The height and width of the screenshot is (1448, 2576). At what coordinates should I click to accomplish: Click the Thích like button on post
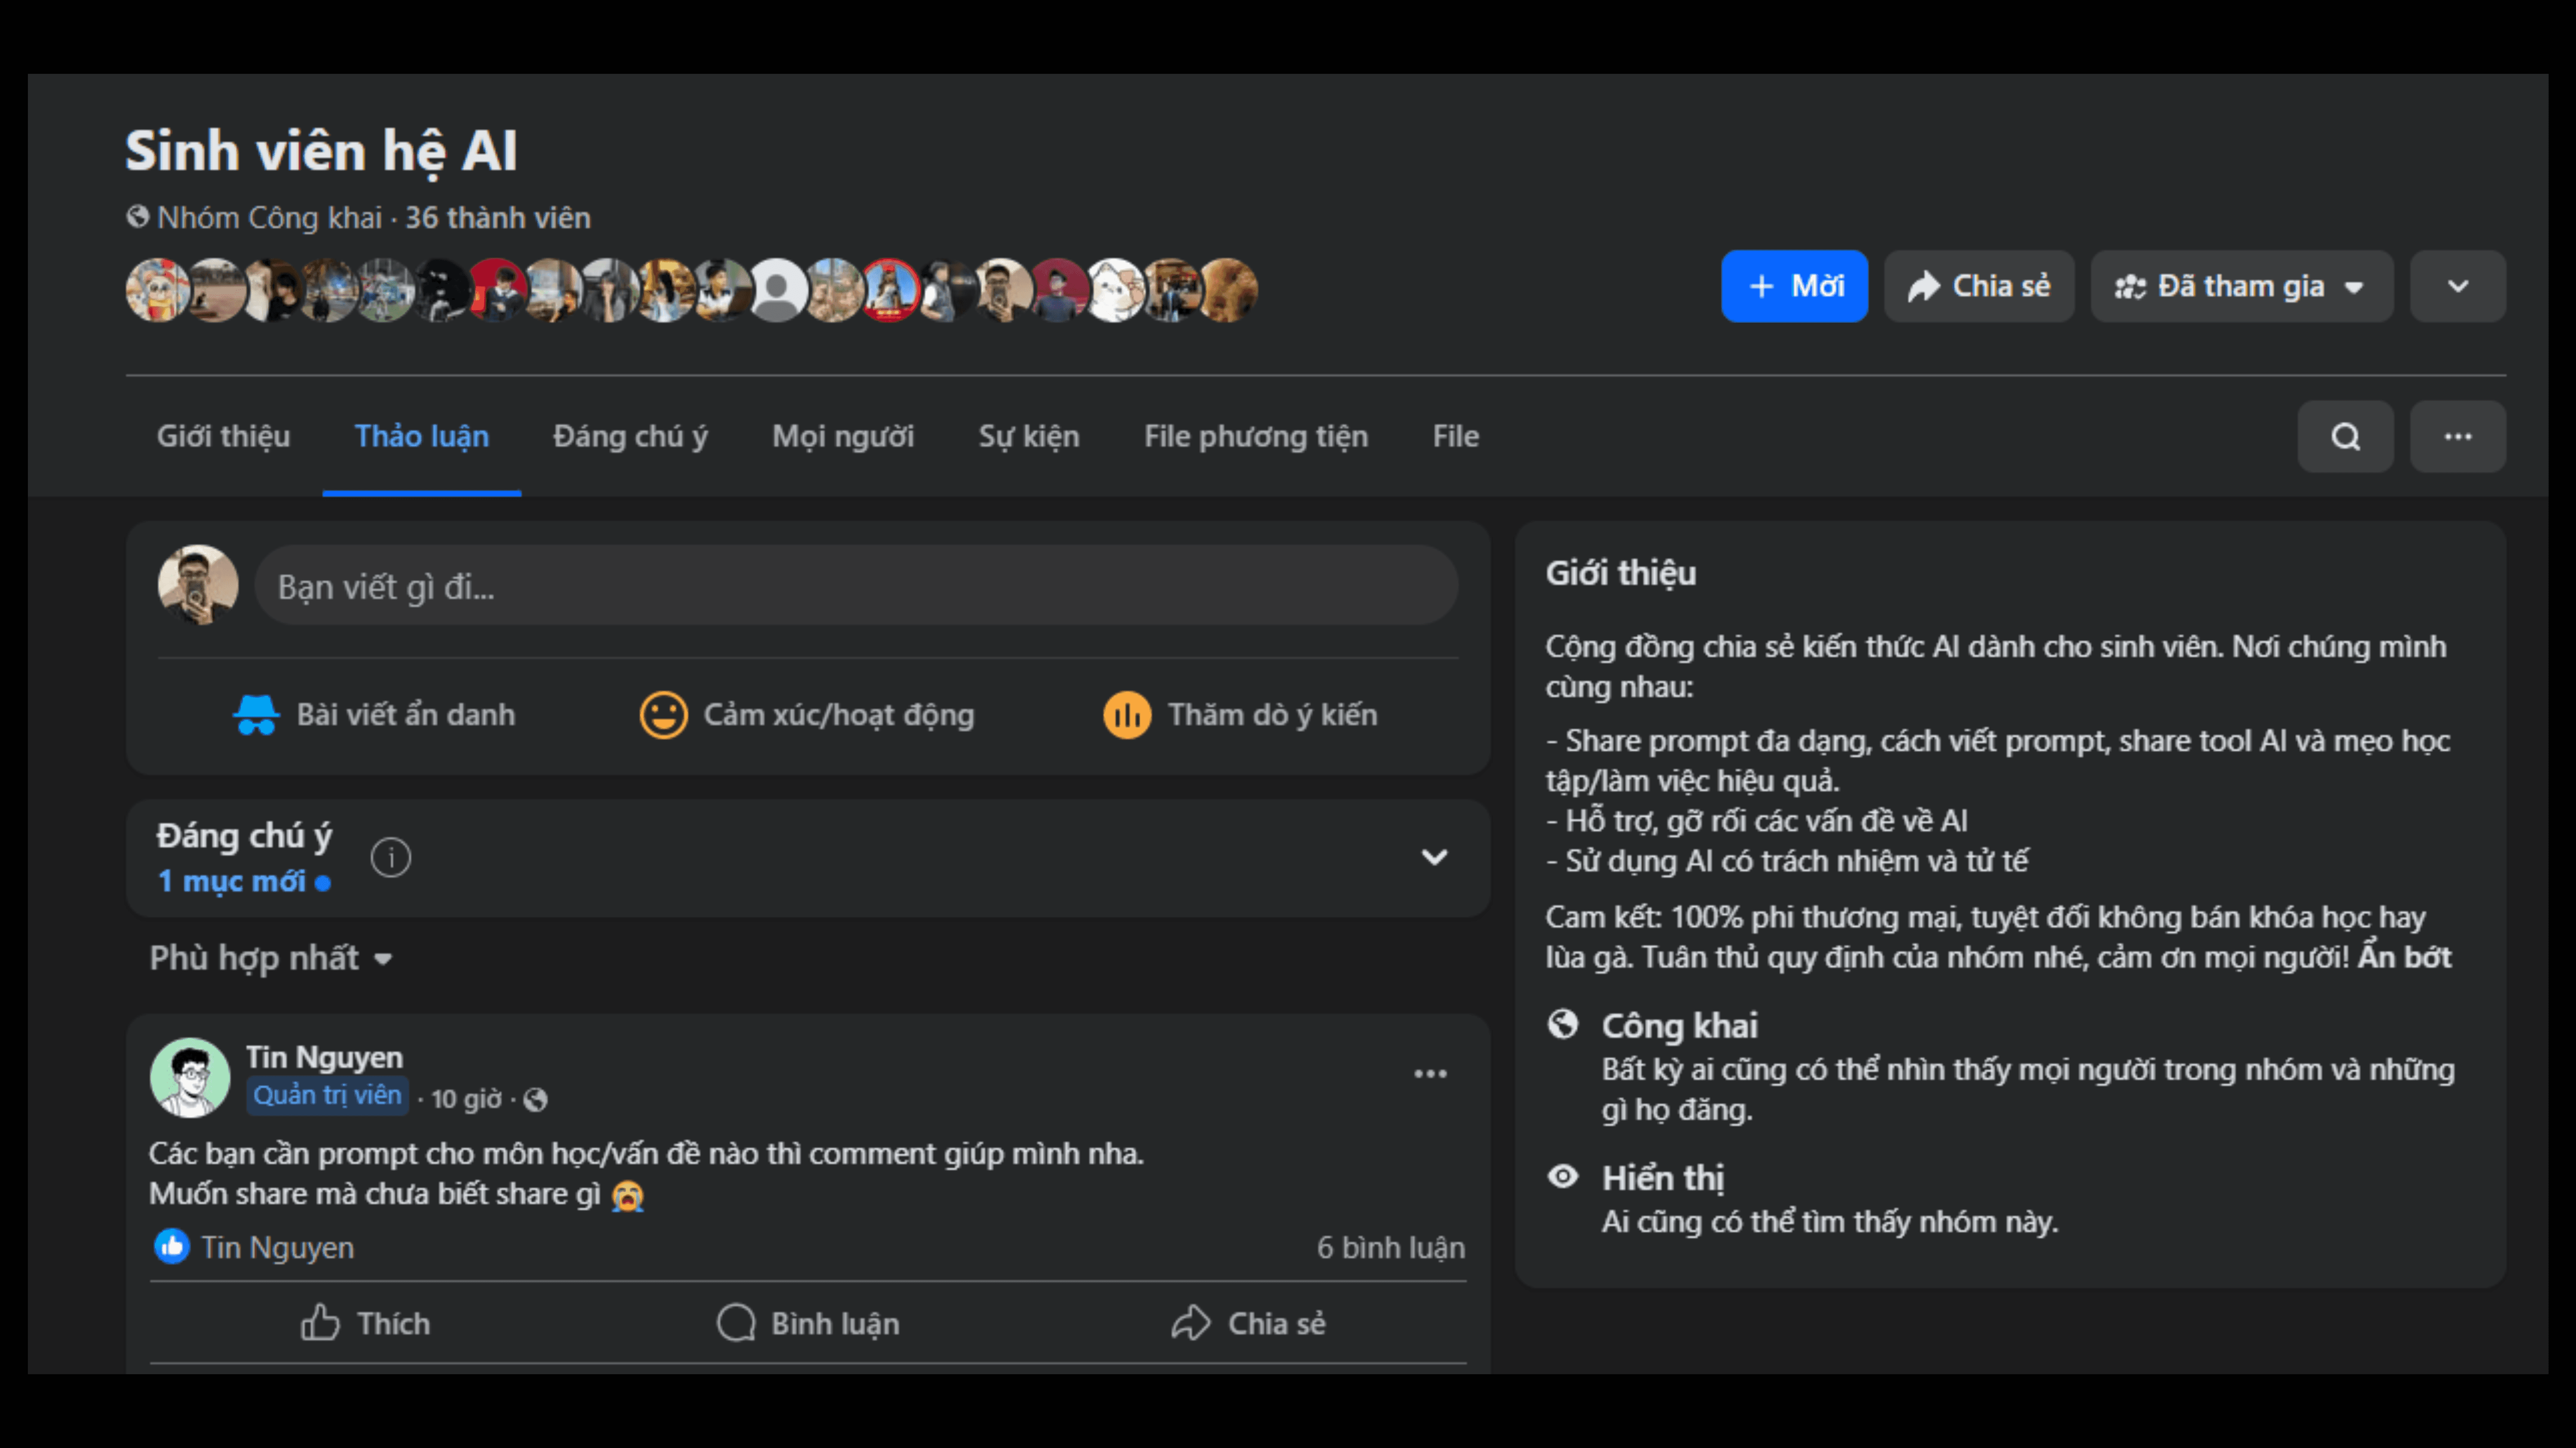click(x=366, y=1323)
